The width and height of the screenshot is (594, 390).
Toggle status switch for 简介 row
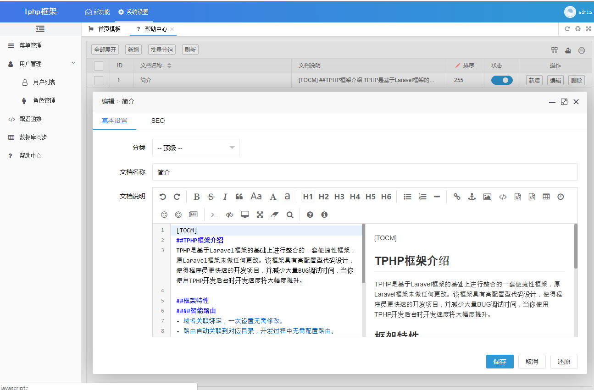pos(502,80)
